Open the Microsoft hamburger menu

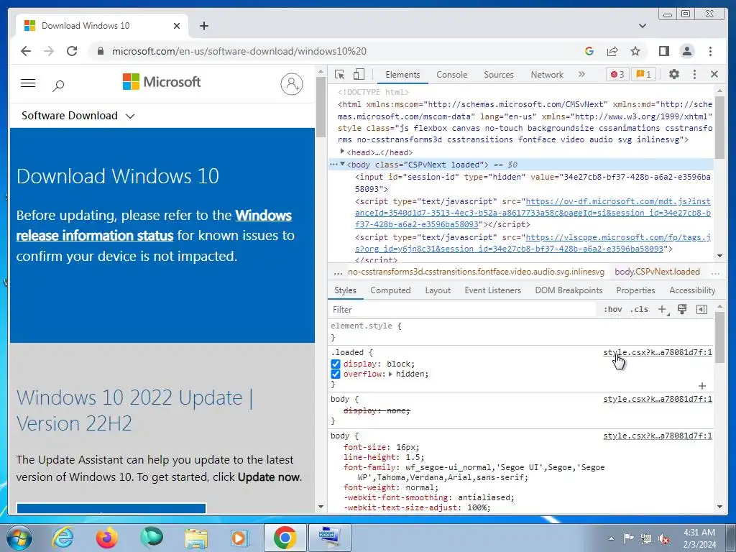[28, 83]
